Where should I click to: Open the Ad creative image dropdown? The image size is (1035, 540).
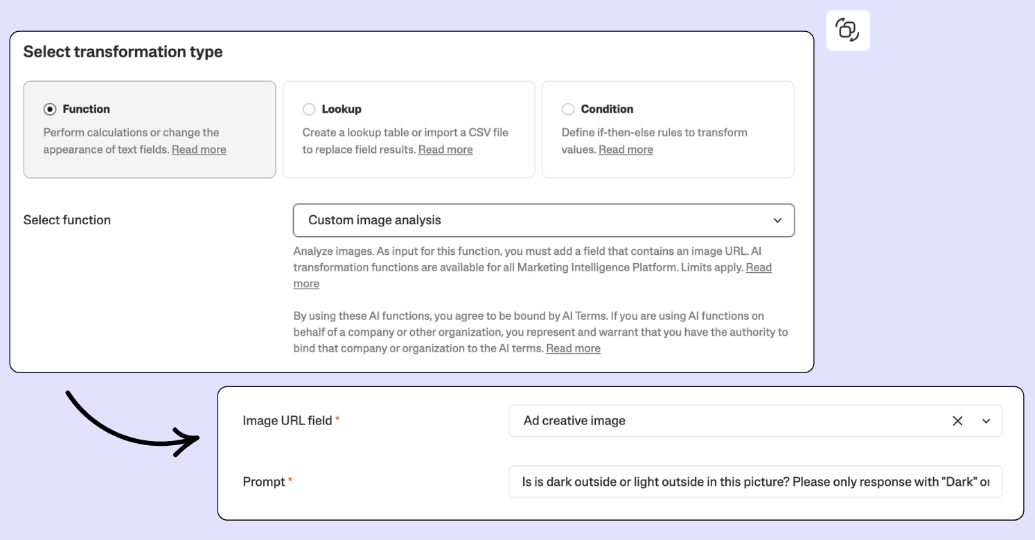(x=727, y=421)
